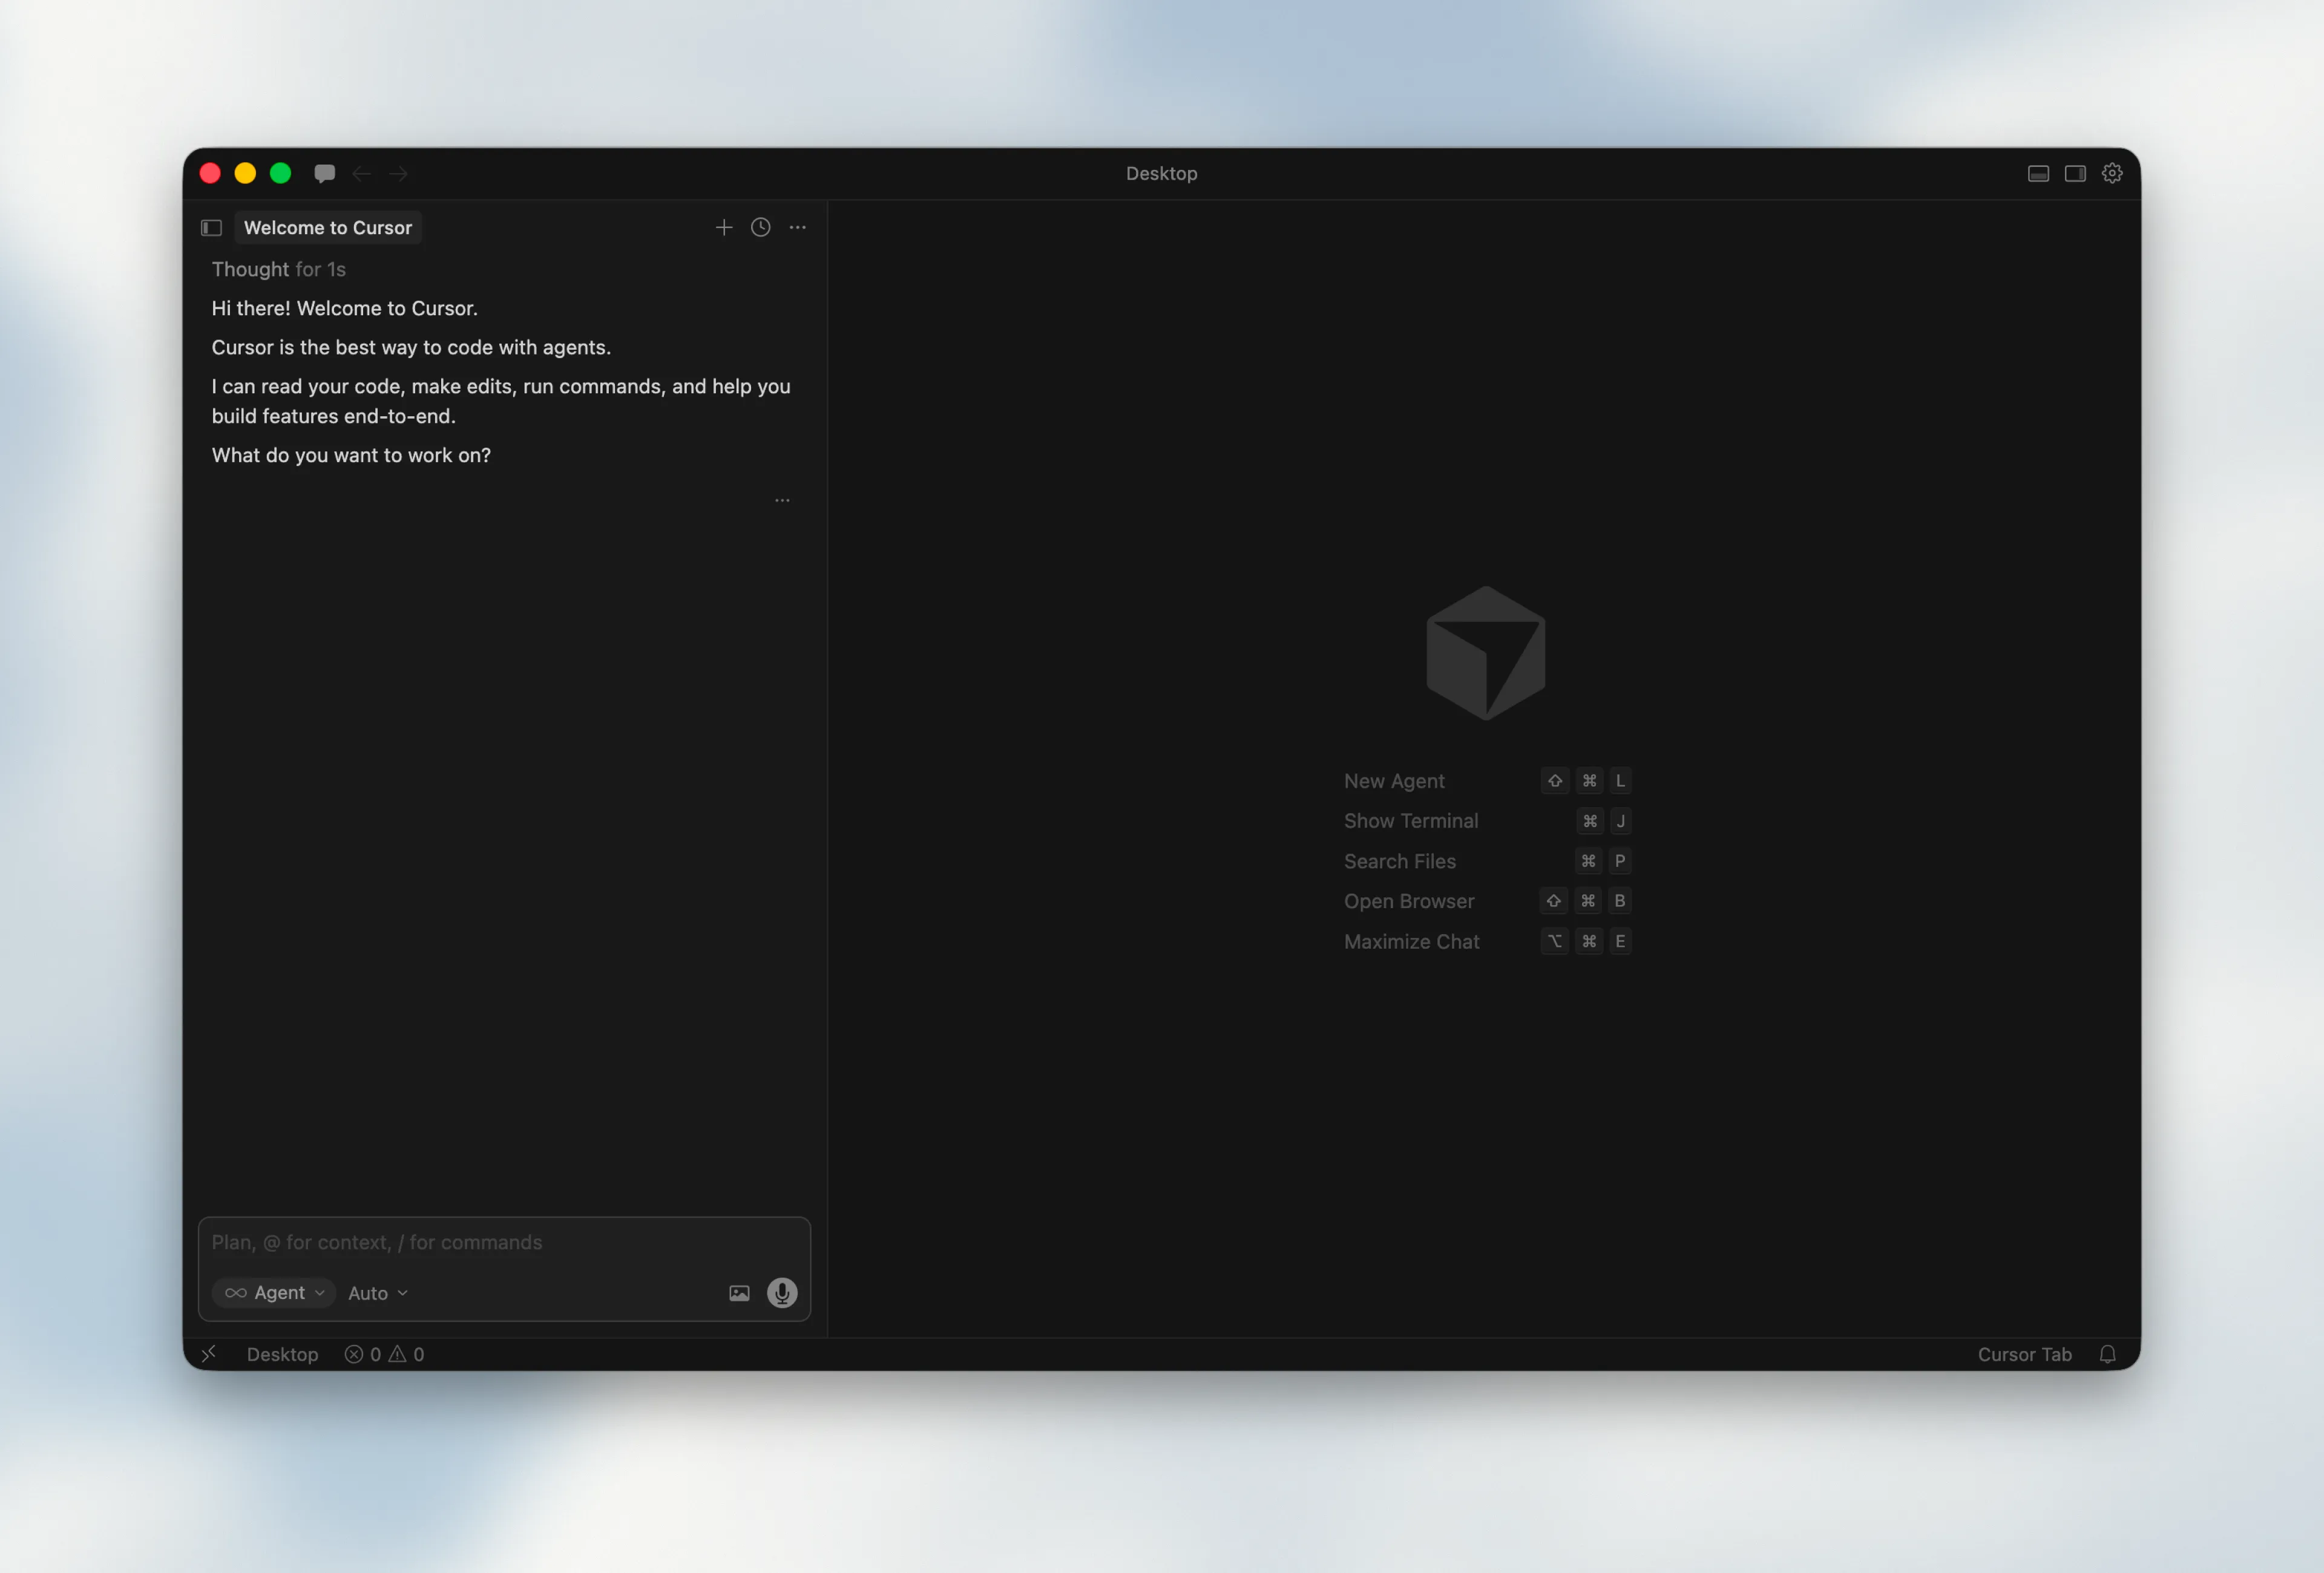Image resolution: width=2324 pixels, height=1573 pixels.
Task: Toggle the left sidebar panel icon
Action: pyautogui.click(x=211, y=228)
